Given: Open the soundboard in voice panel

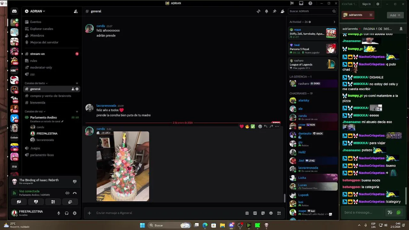Looking at the screenshot, I should point(70,202).
